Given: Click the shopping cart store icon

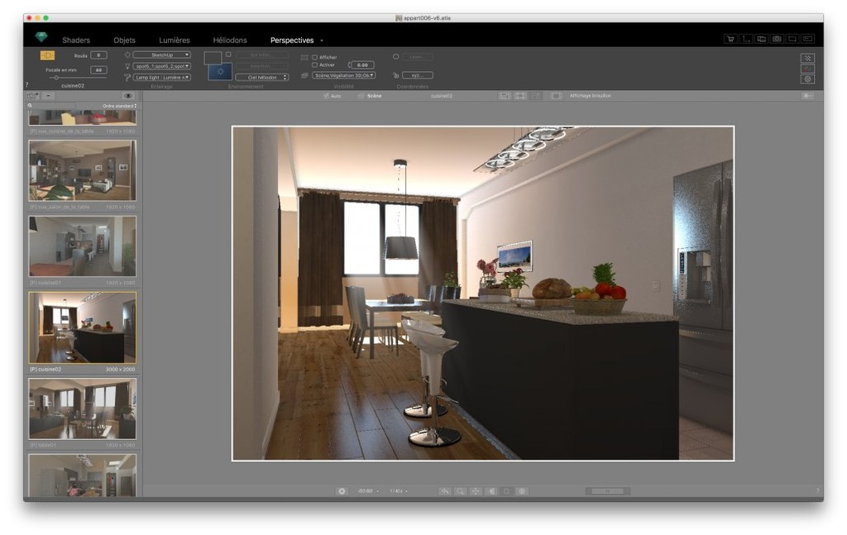Looking at the screenshot, I should [730, 39].
